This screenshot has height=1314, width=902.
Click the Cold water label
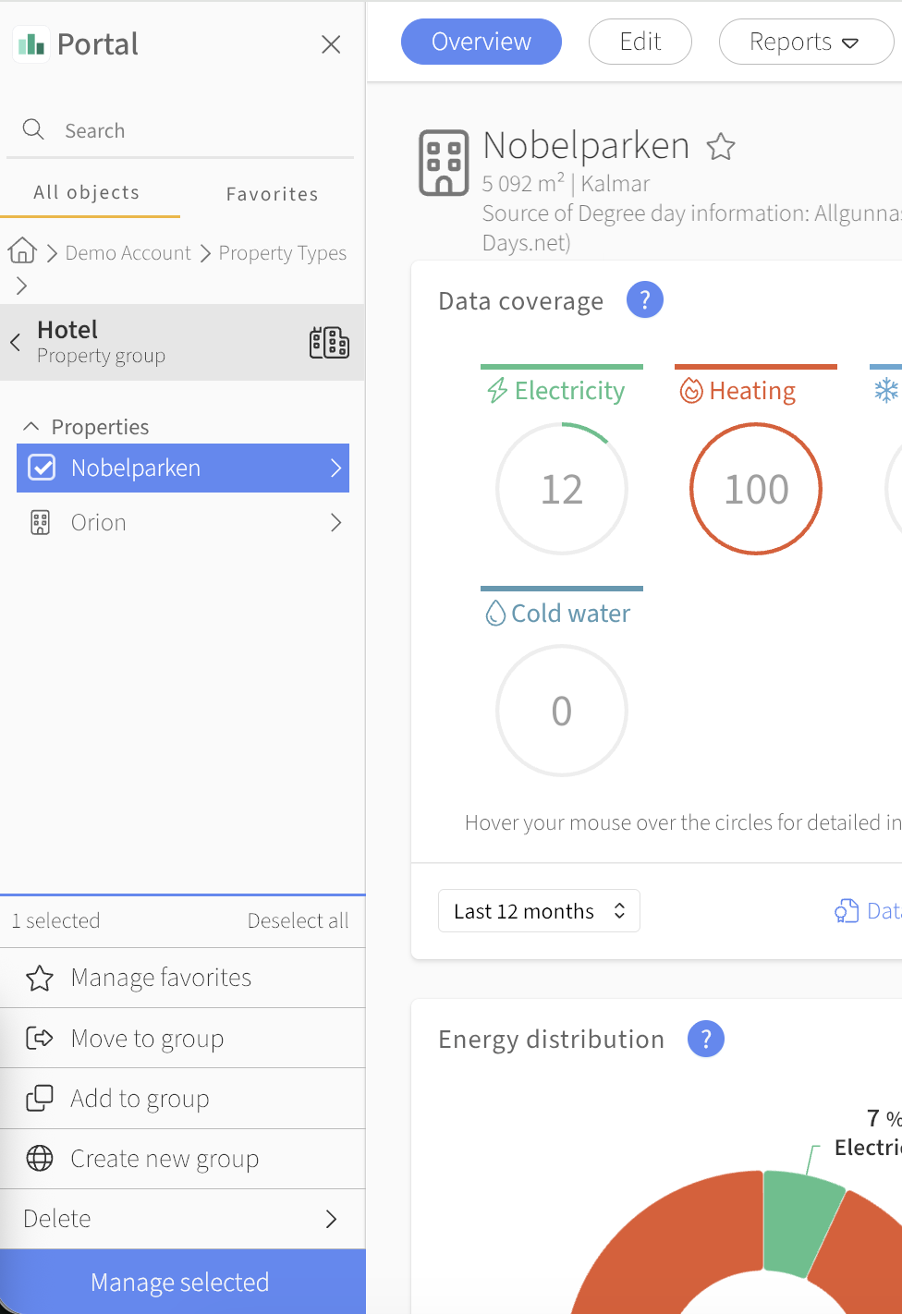point(571,614)
